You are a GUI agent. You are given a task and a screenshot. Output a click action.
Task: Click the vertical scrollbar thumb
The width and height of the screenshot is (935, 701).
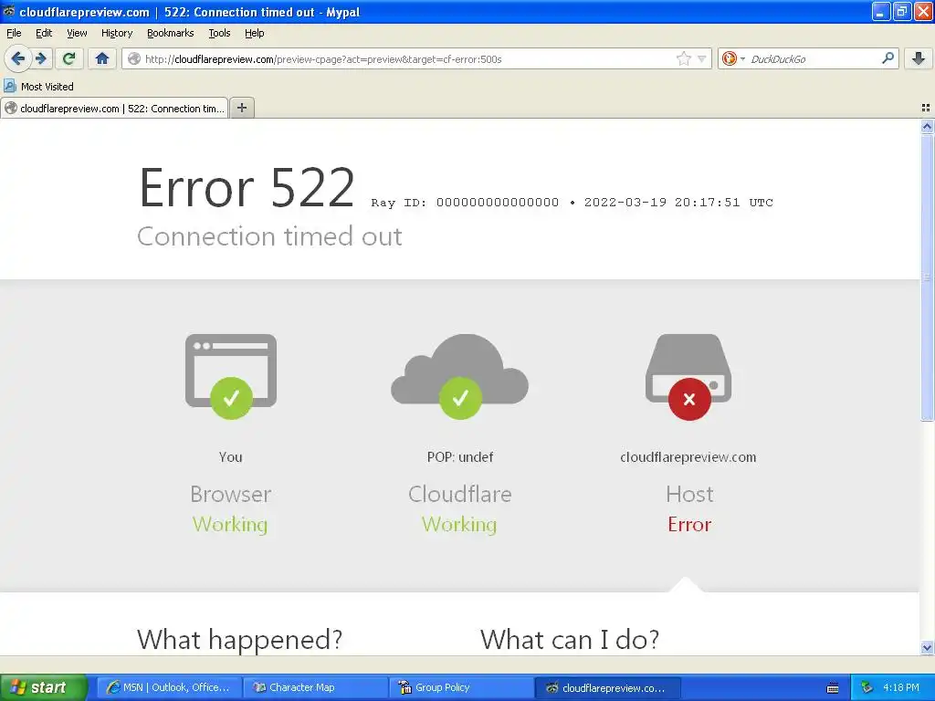(x=927, y=277)
